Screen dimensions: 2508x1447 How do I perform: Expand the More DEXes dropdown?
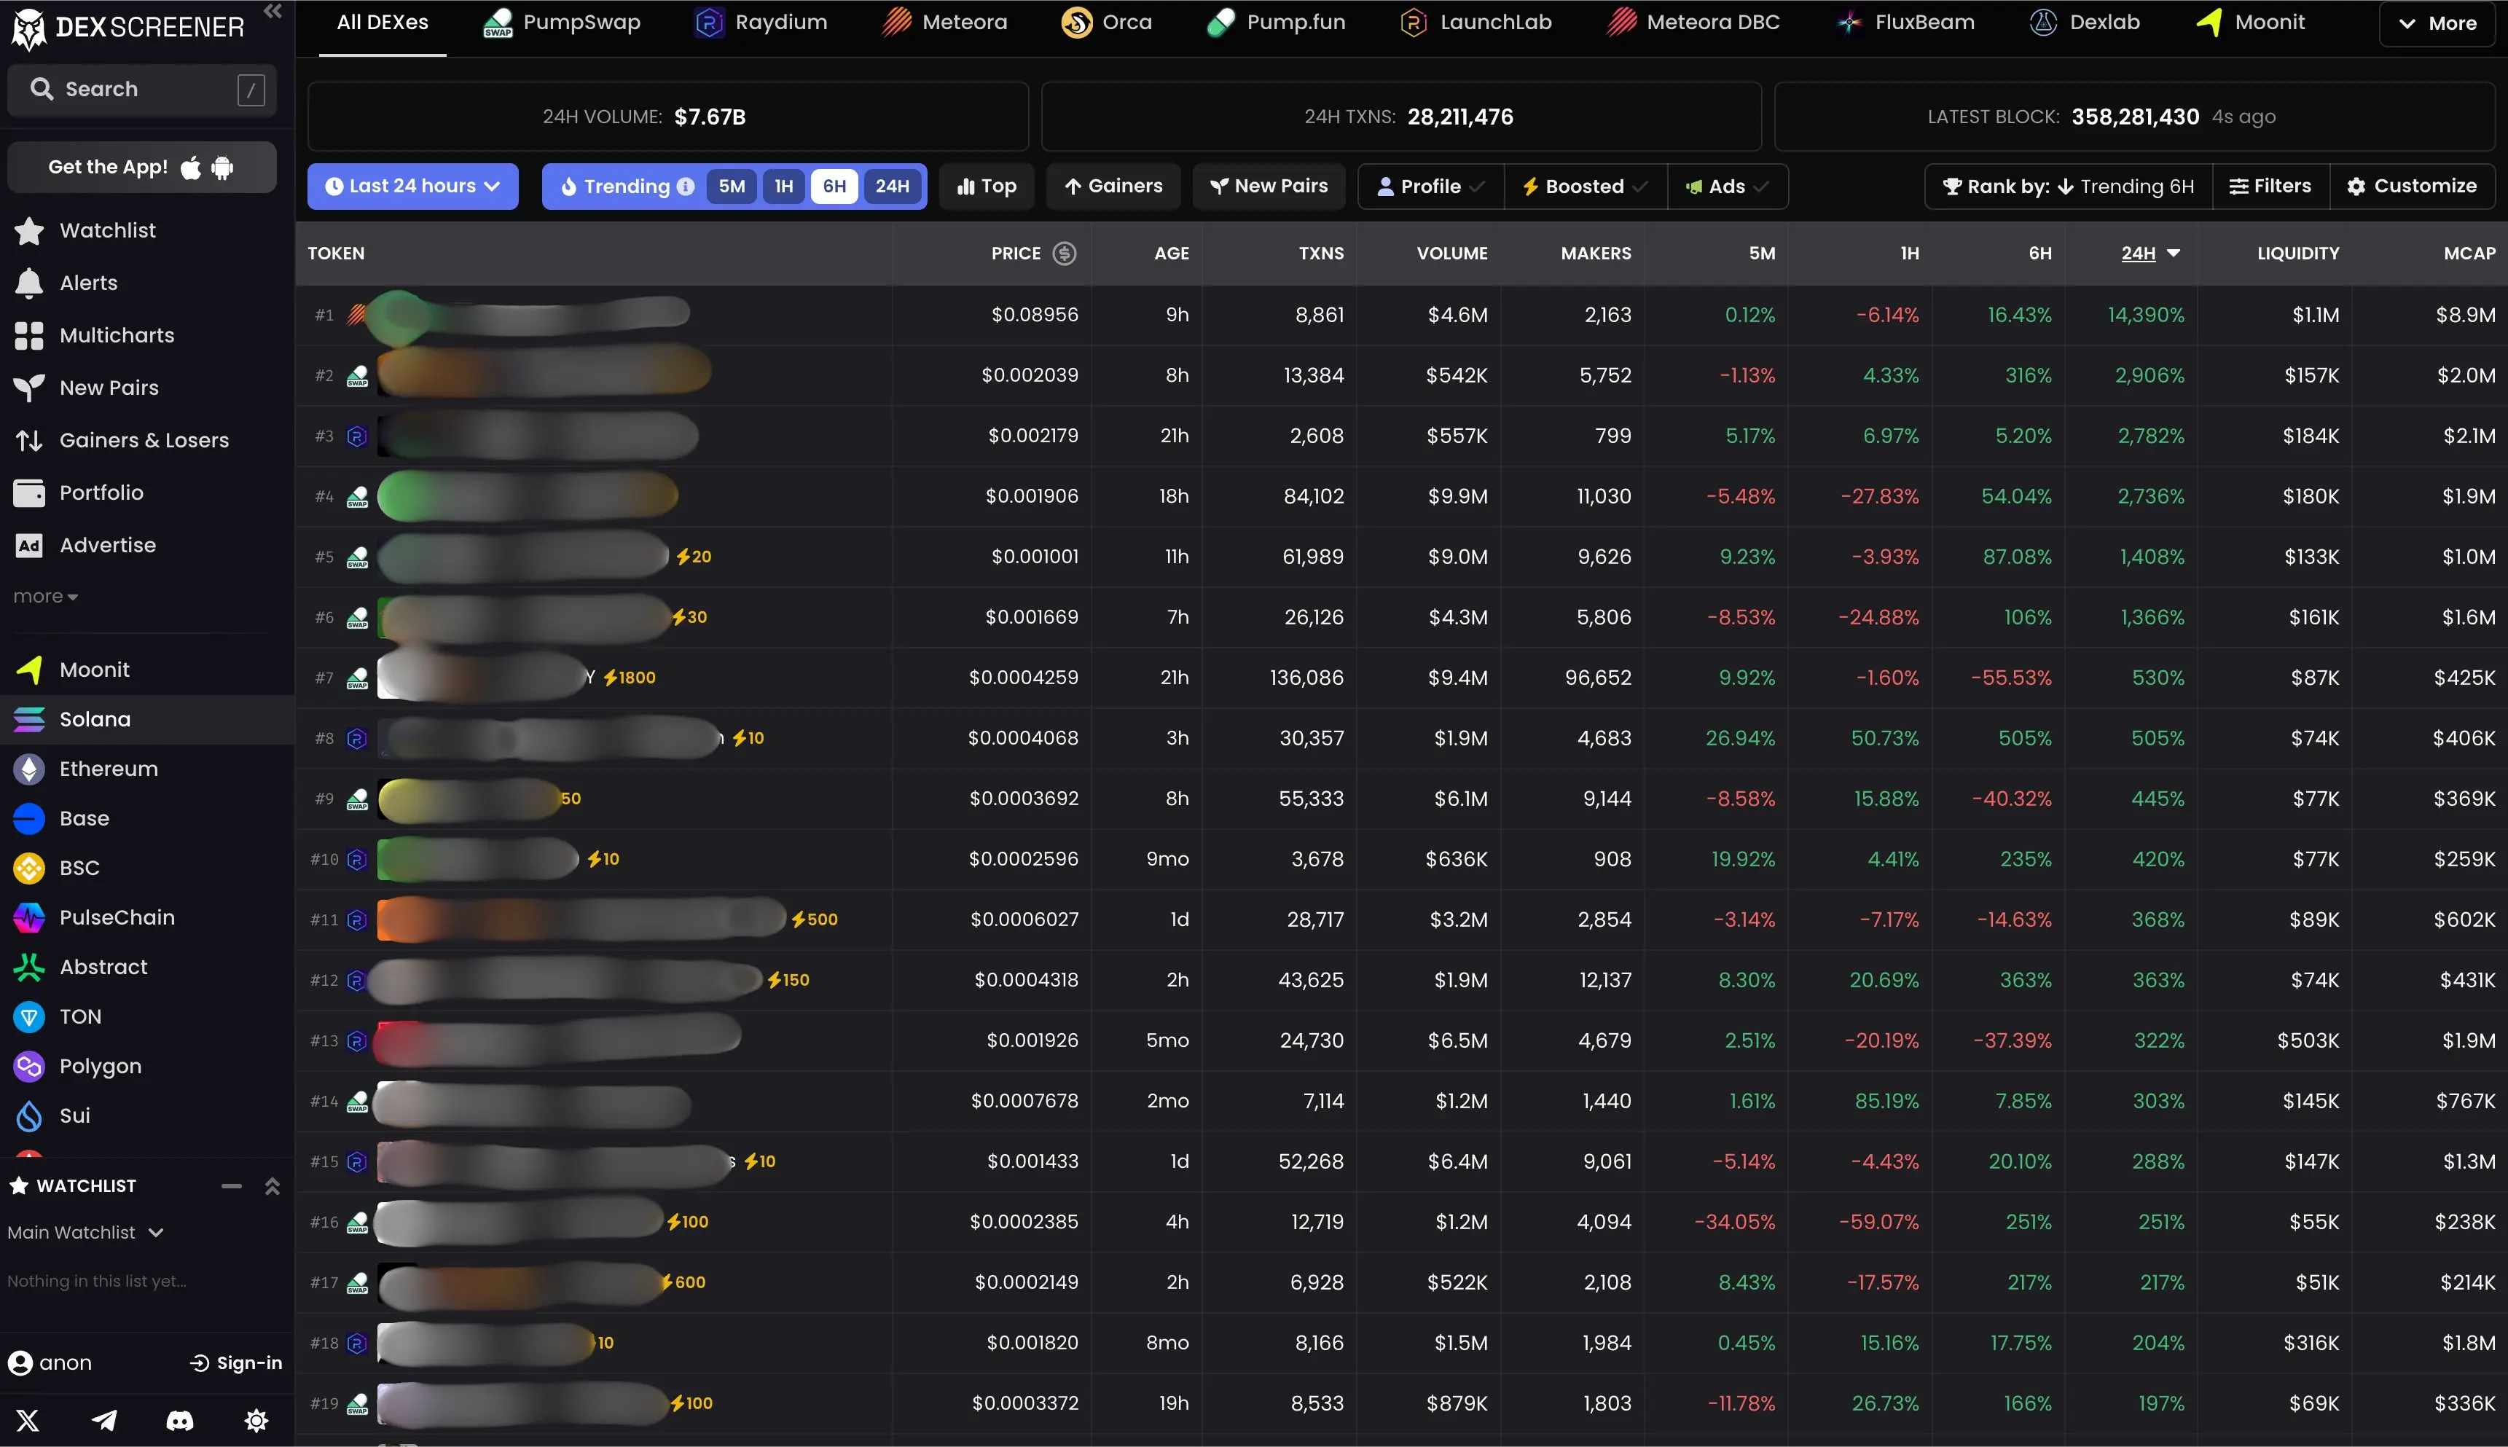pyautogui.click(x=2437, y=24)
